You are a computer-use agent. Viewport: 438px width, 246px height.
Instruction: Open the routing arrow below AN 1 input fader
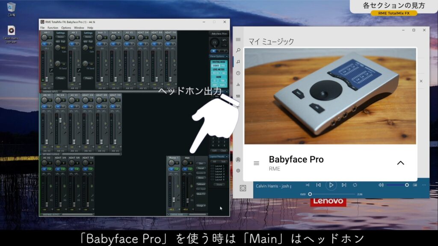pos(52,84)
